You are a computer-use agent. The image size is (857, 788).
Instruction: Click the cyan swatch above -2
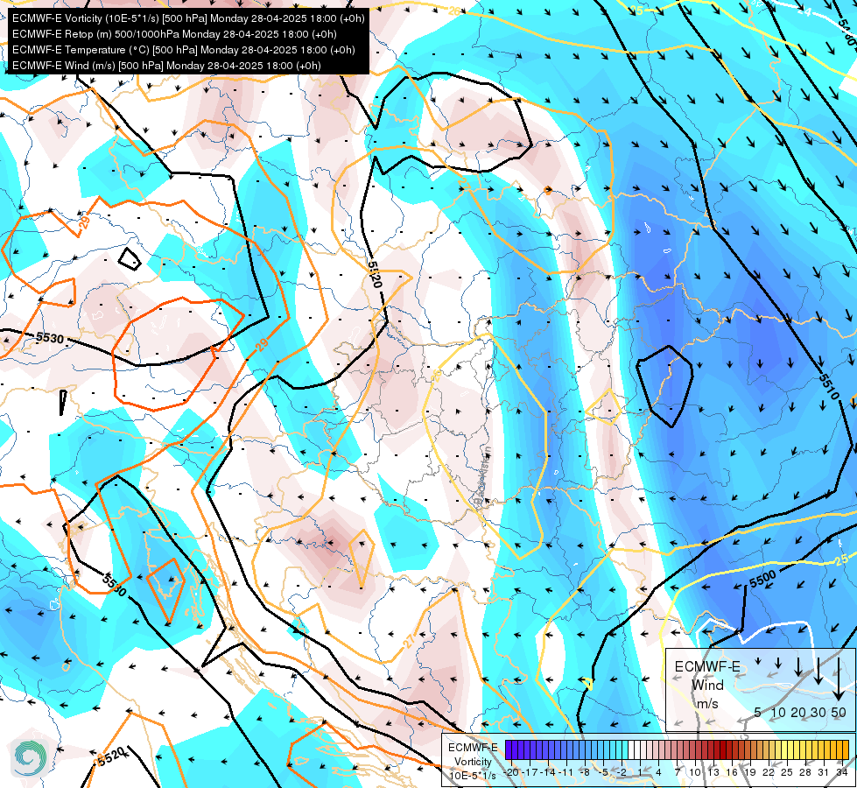point(625,749)
